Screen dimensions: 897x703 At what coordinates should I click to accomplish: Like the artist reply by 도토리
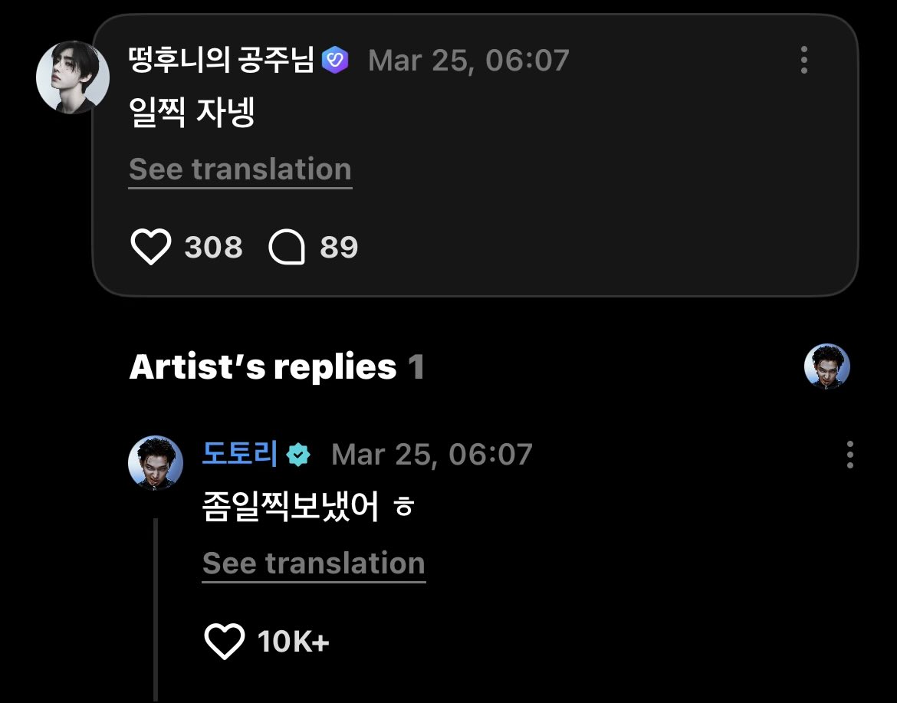click(224, 642)
